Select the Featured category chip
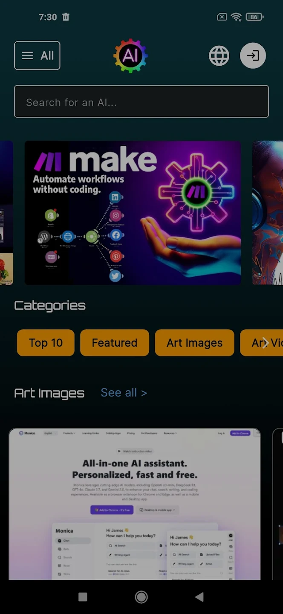The width and height of the screenshot is (283, 614). (115, 343)
